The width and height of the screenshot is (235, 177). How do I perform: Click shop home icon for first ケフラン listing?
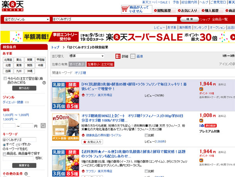coord(83,95)
